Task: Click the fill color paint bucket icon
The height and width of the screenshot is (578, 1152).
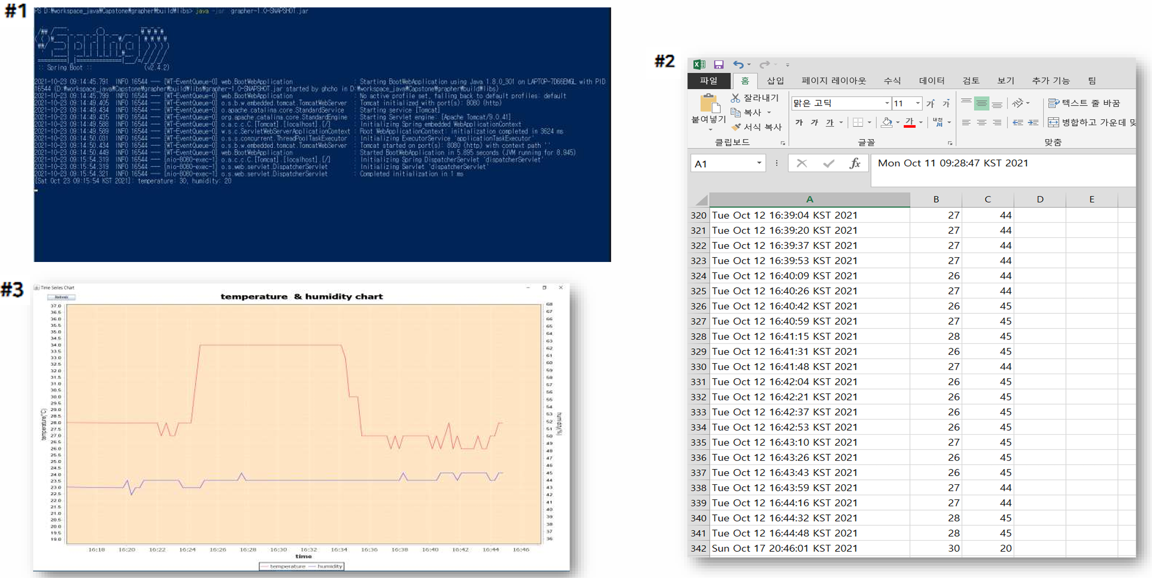Action: tap(886, 122)
